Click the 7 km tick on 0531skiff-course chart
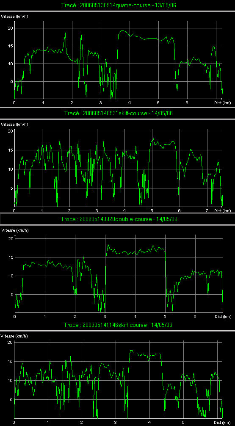The image size is (235, 426). (207, 210)
